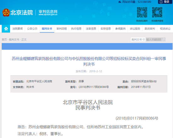
Task: Click the 判决书 document type value
Action: 30,87
